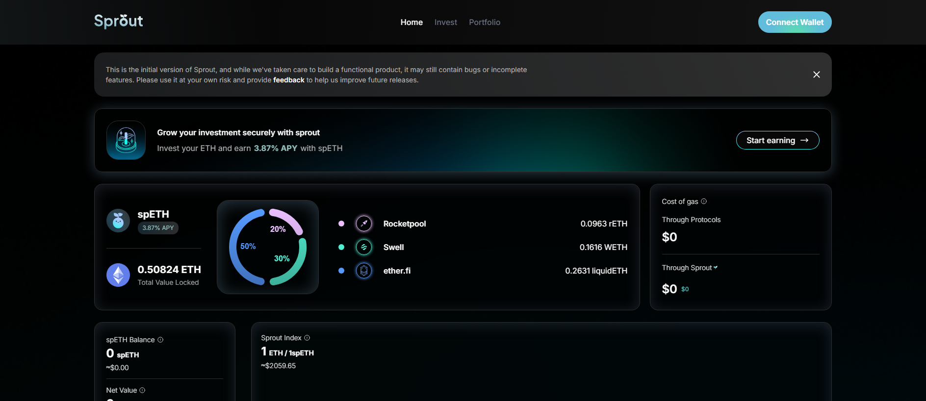Click the 3.87% APY badge under spETH

pos(158,228)
